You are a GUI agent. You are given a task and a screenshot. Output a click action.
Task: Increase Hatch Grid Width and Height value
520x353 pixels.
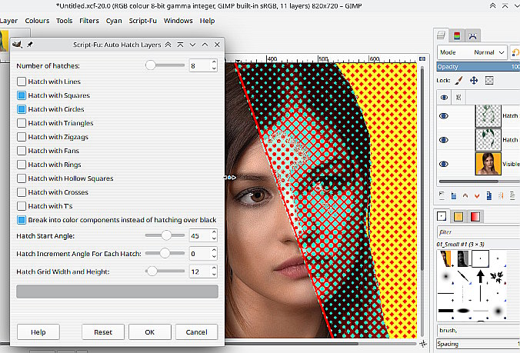coord(214,268)
